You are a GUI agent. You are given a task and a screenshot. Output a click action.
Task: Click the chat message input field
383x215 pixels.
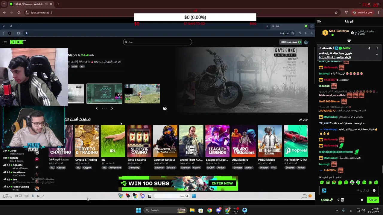pyautogui.click(x=349, y=191)
